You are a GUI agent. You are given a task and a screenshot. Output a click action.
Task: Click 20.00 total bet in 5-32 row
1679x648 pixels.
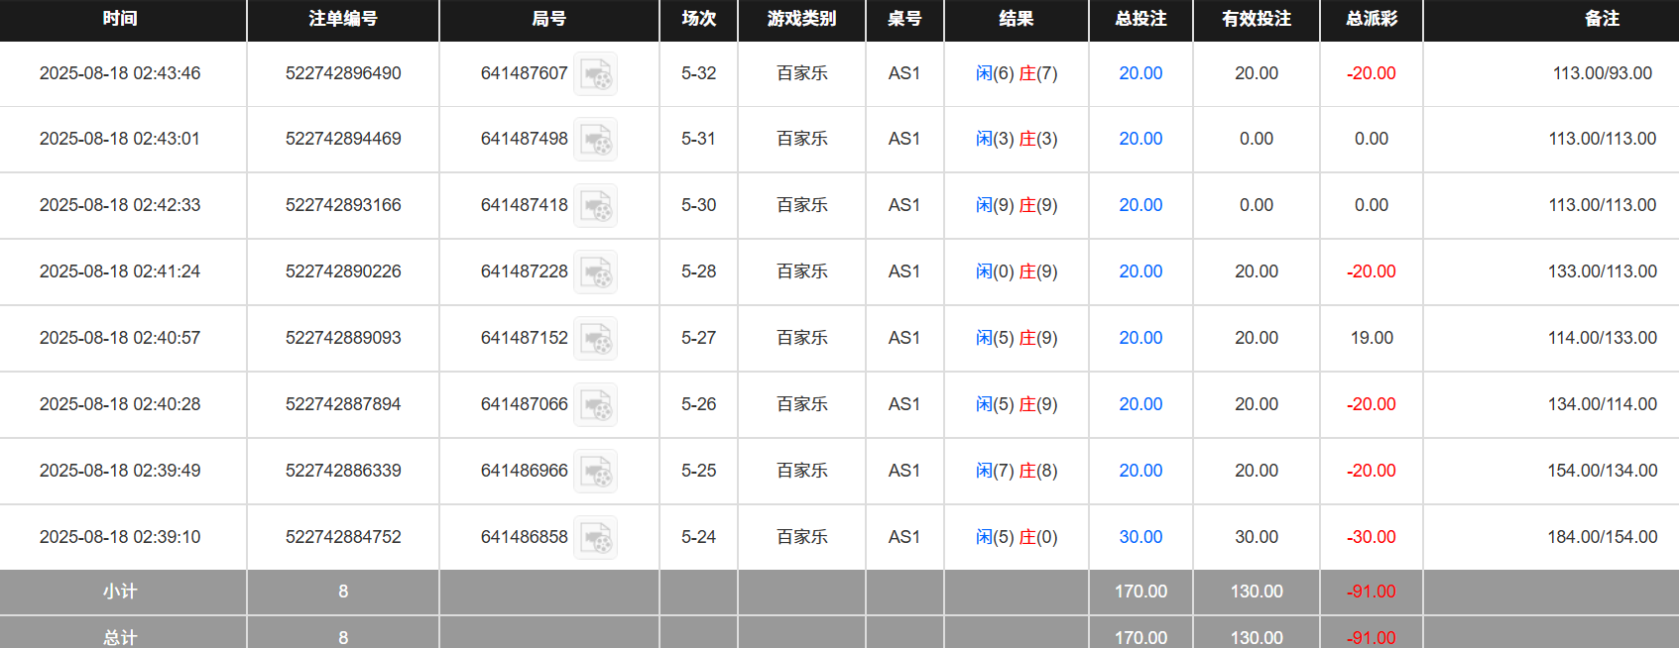point(1140,73)
